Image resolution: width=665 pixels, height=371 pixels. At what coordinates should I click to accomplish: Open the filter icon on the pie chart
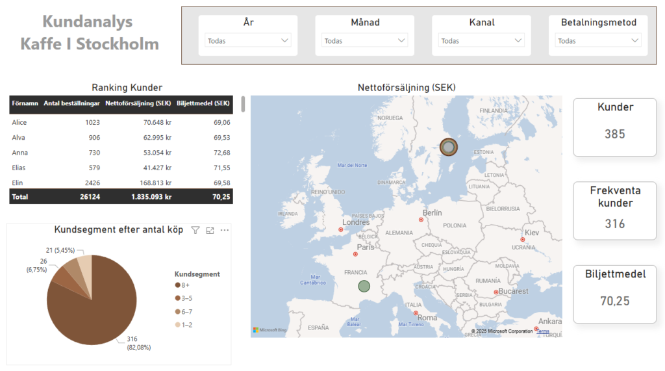pyautogui.click(x=195, y=230)
